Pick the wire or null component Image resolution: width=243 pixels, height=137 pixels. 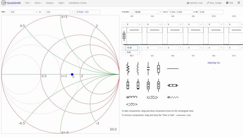coord(173,68)
